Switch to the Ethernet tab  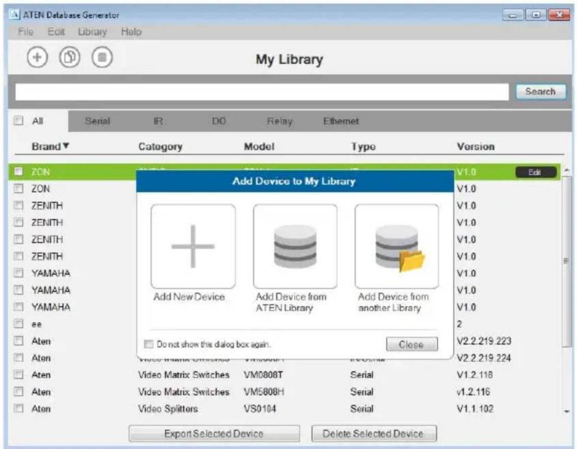click(341, 121)
